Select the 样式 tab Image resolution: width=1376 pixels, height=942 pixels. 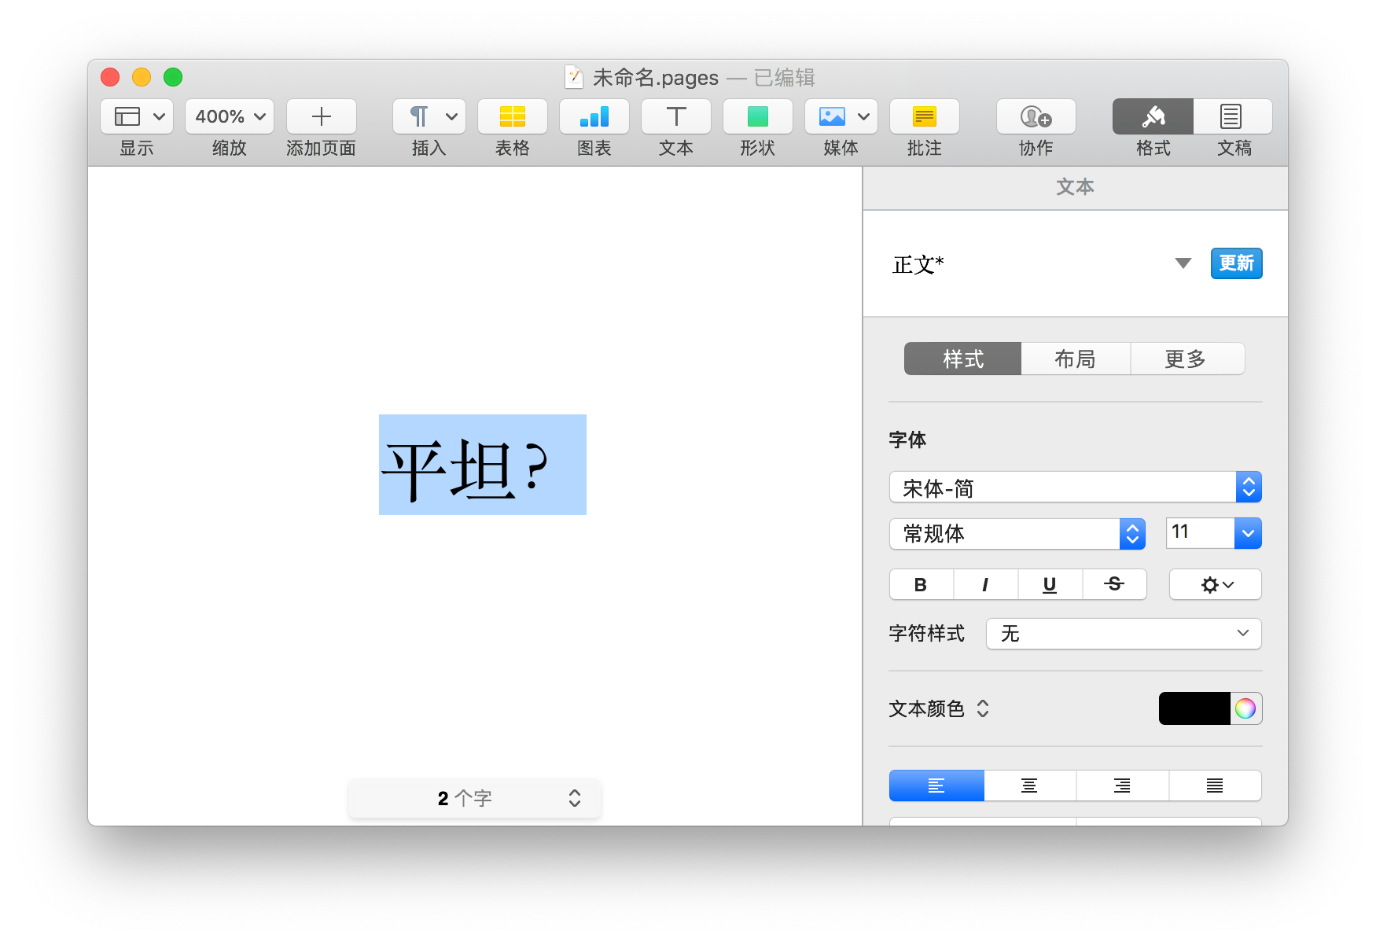[x=963, y=359]
